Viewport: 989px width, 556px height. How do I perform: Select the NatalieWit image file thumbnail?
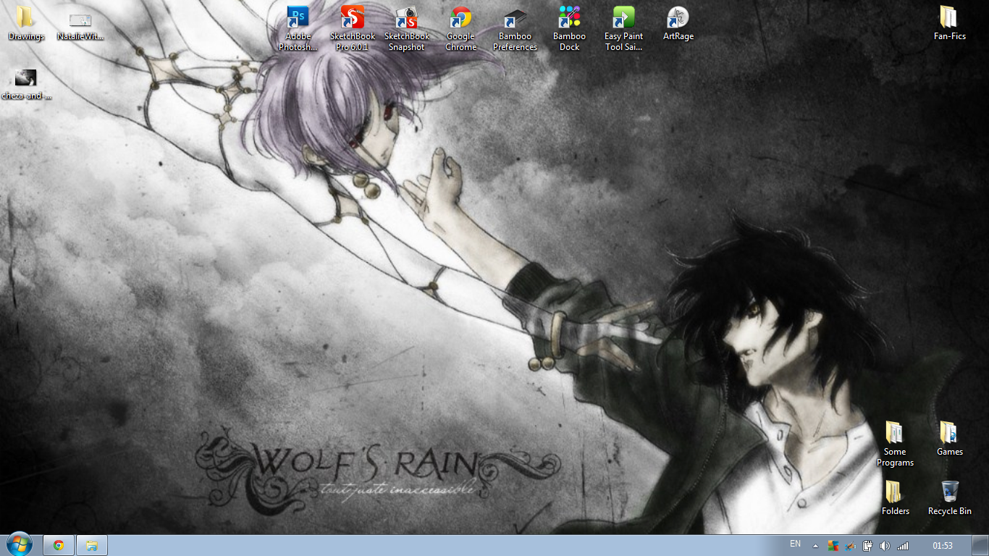pos(80,20)
